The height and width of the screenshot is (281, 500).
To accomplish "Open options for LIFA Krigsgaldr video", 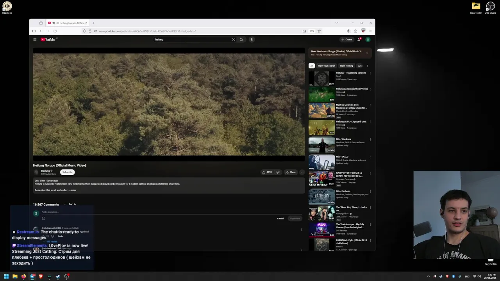I will (370, 122).
